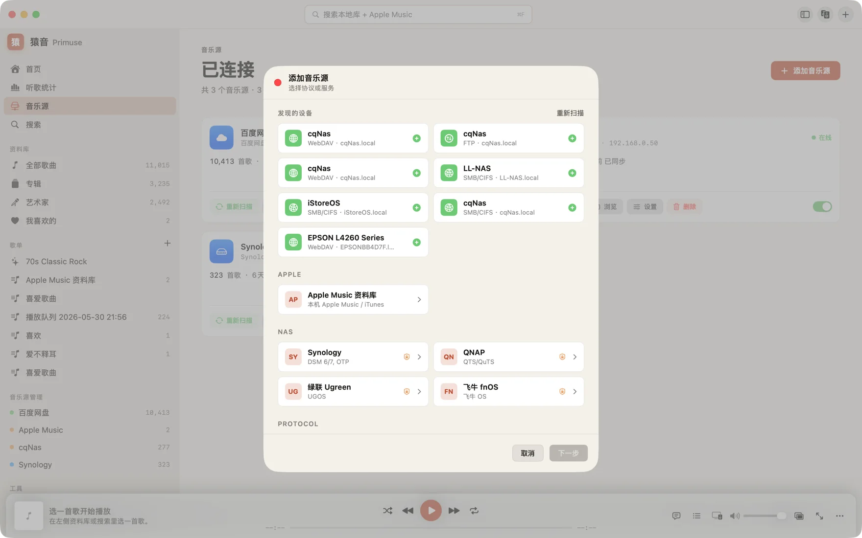Screen dimensions: 862x538
Task: Click album art thumbnail in player bar
Action: pos(29,516)
